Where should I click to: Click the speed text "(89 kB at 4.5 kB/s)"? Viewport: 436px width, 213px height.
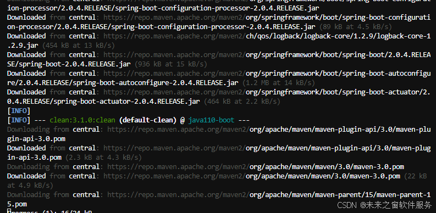[x=356, y=27]
